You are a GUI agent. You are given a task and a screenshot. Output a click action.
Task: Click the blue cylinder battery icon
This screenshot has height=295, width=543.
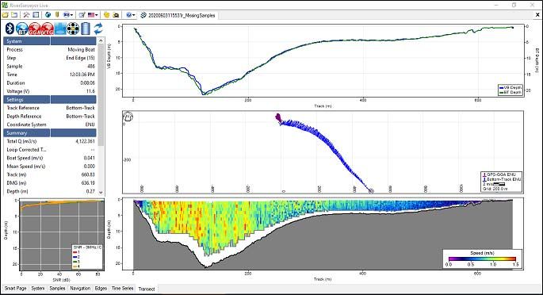86,29
